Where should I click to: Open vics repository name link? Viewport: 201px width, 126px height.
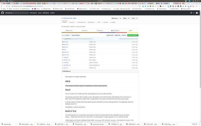75,18
